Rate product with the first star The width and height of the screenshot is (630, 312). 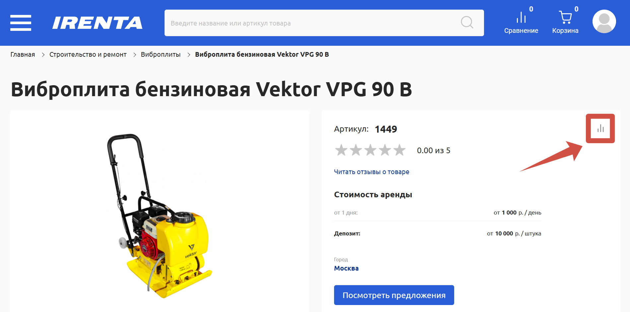[341, 150]
